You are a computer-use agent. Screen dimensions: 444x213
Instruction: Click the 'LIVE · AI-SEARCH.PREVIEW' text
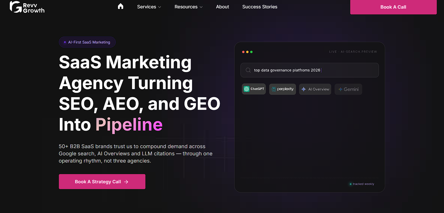point(353,52)
